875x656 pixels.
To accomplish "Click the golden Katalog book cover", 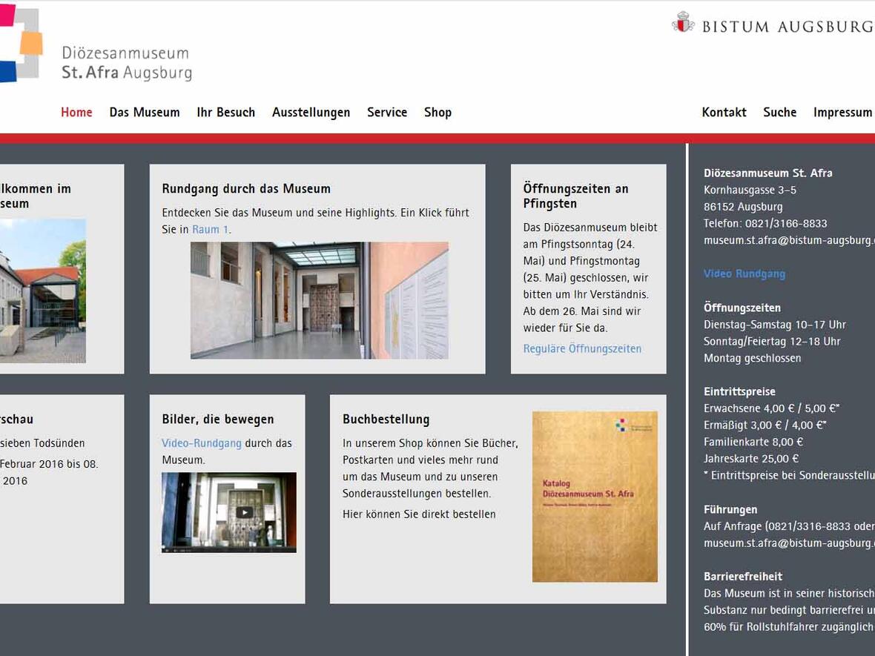I will point(595,497).
